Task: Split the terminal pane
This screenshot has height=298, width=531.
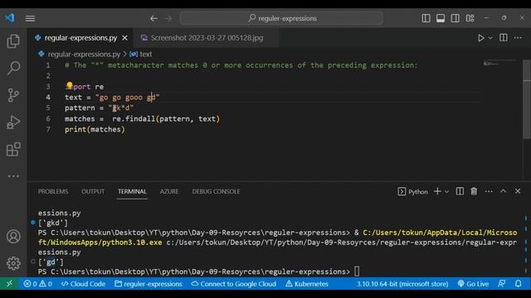Action: tap(460, 191)
